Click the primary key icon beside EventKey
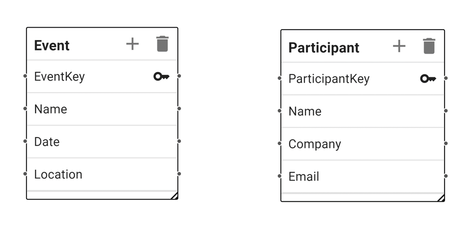 (x=161, y=76)
